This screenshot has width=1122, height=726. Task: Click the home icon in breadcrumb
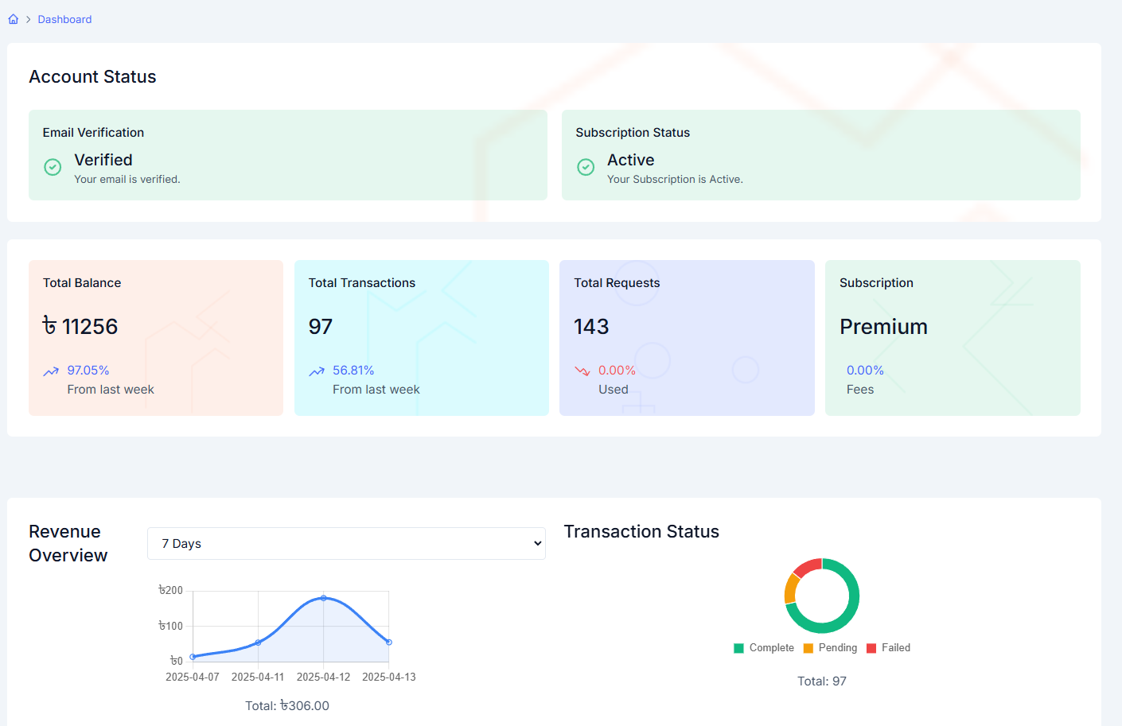coord(14,19)
